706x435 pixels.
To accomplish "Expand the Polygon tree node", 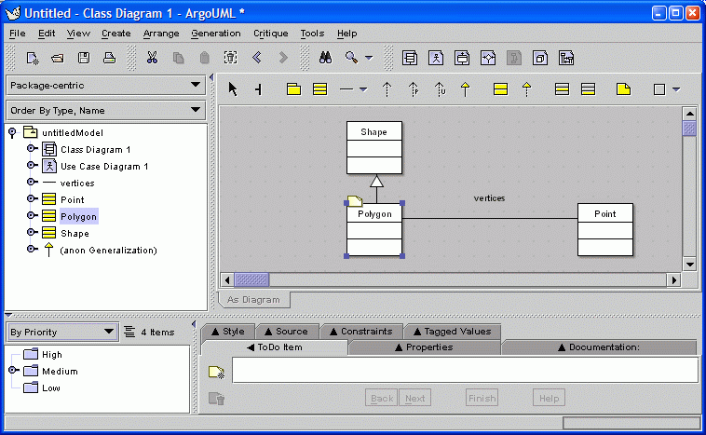I will point(32,216).
